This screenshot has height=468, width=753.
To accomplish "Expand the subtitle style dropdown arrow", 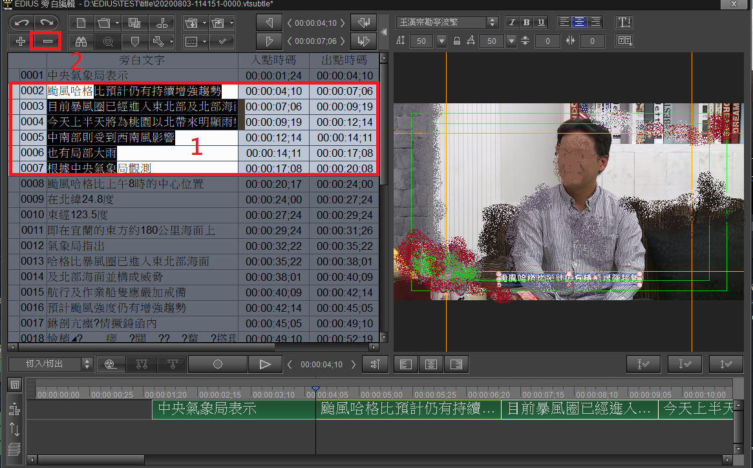I will click(204, 42).
